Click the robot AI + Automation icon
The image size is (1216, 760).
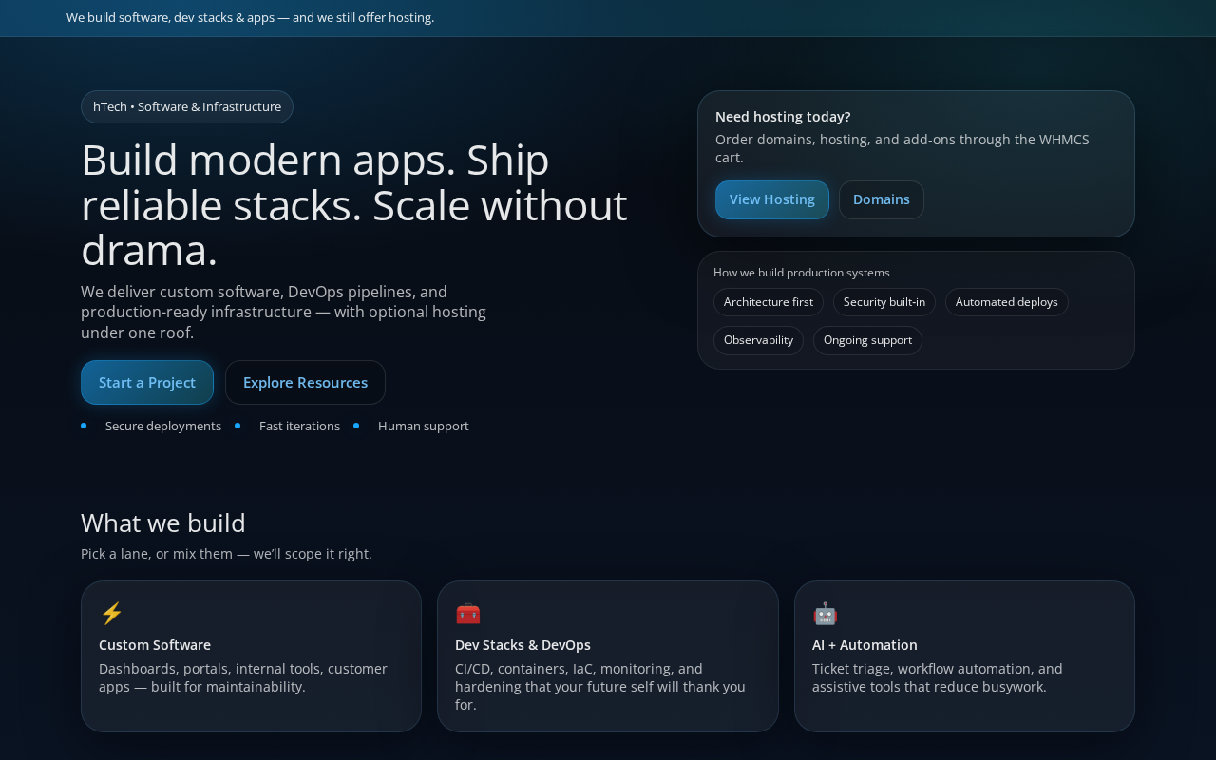(825, 614)
